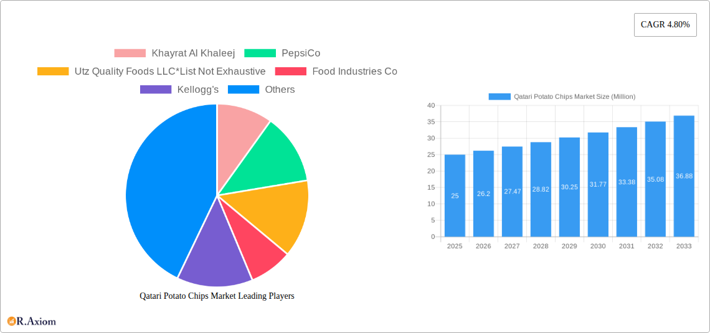Click the Kellogg's purple legend swatch
The height and width of the screenshot is (333, 710).
pyautogui.click(x=156, y=90)
